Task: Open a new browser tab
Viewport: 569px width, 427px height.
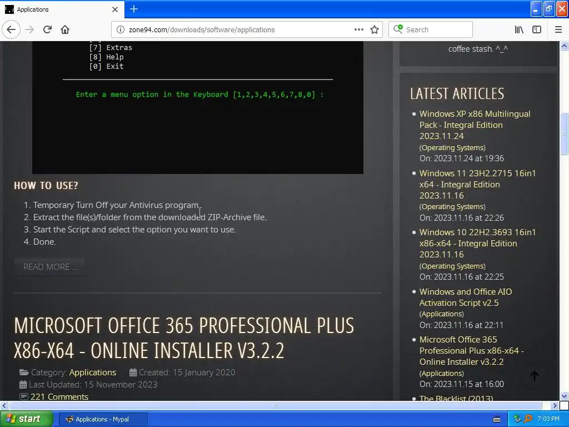Action: pos(133,9)
